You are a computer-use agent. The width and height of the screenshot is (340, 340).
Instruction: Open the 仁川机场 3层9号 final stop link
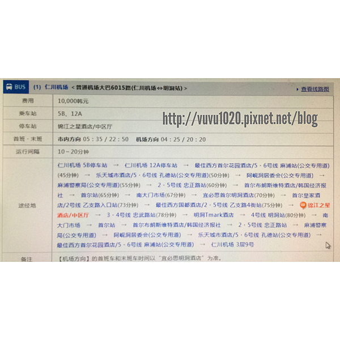(232, 245)
